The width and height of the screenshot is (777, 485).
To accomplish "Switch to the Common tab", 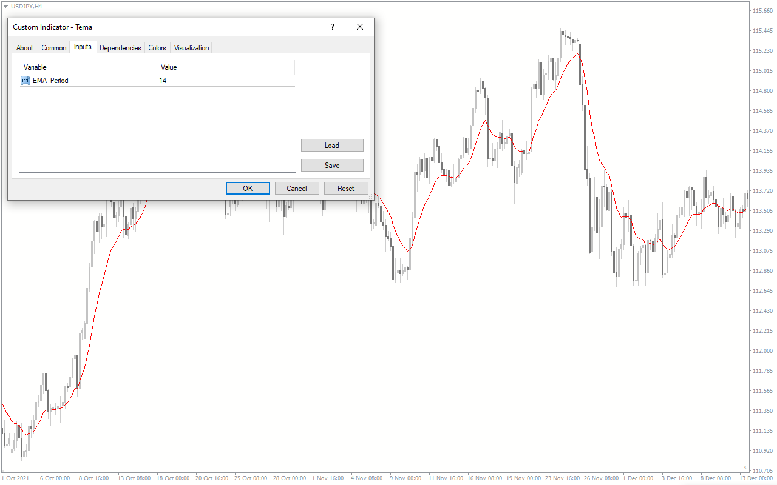I will [x=54, y=48].
